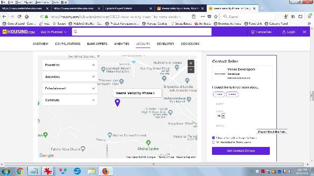Open Favourites in the header
The height and width of the screenshot is (176, 314).
[x=261, y=32]
